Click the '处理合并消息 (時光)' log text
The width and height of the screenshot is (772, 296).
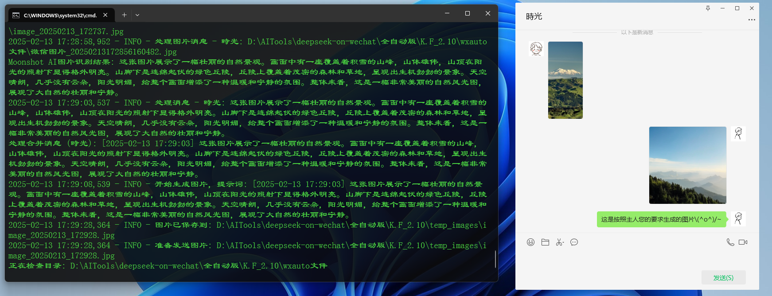point(52,144)
